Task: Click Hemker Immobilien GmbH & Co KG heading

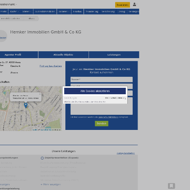Action: tap(46, 32)
